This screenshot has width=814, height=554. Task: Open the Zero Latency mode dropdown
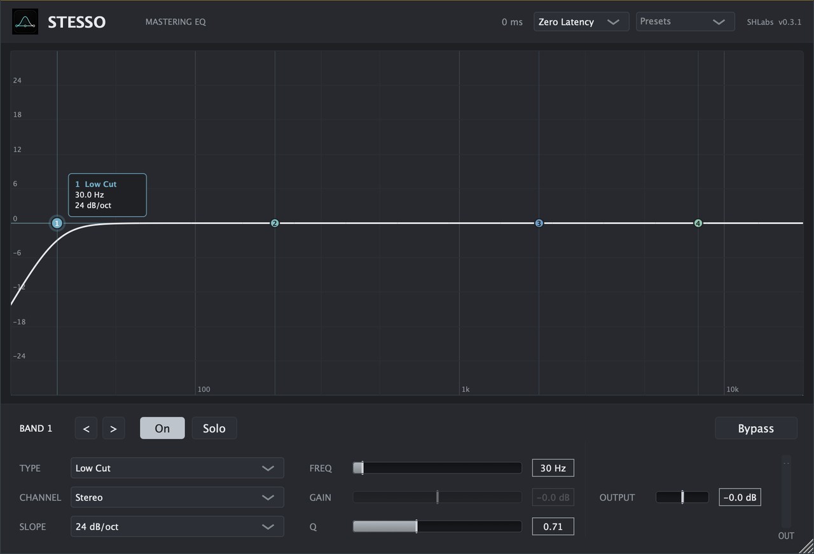[581, 22]
